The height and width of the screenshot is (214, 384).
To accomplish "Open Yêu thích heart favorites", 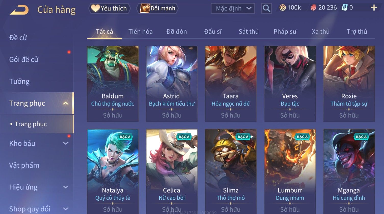I will coord(109,8).
